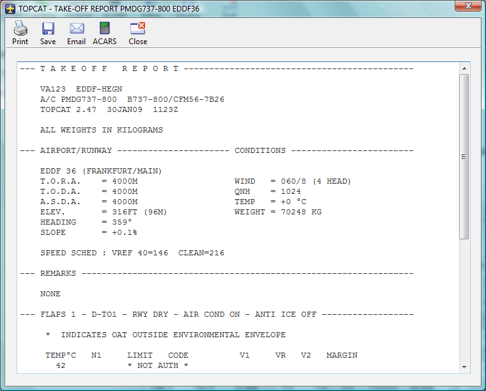This screenshot has width=486, height=391.
Task: Click the 'TEMP°C' column header
Action: pos(61,355)
